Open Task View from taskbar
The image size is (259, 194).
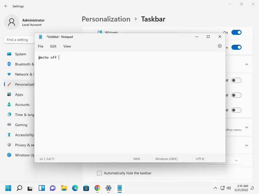[30, 188]
